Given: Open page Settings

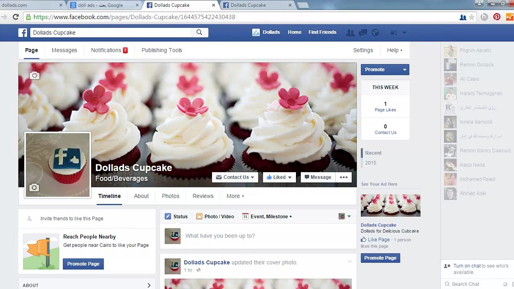Looking at the screenshot, I should click(363, 50).
